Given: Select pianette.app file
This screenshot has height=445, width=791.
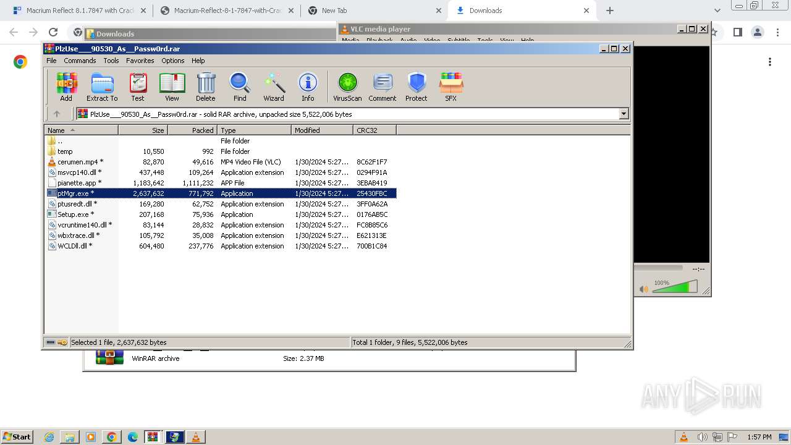Looking at the screenshot, I should point(221,183).
